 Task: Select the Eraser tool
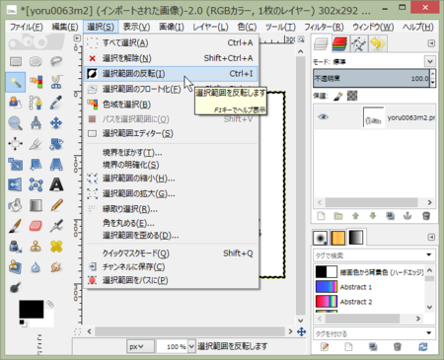pos(36,226)
